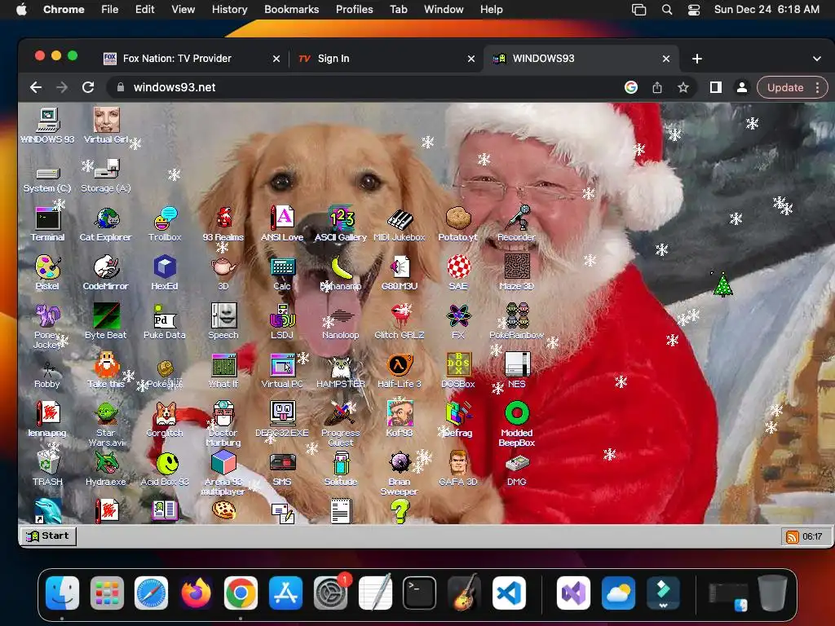The image size is (835, 626).
Task: Open the 93 Realms icon
Action: (x=223, y=224)
